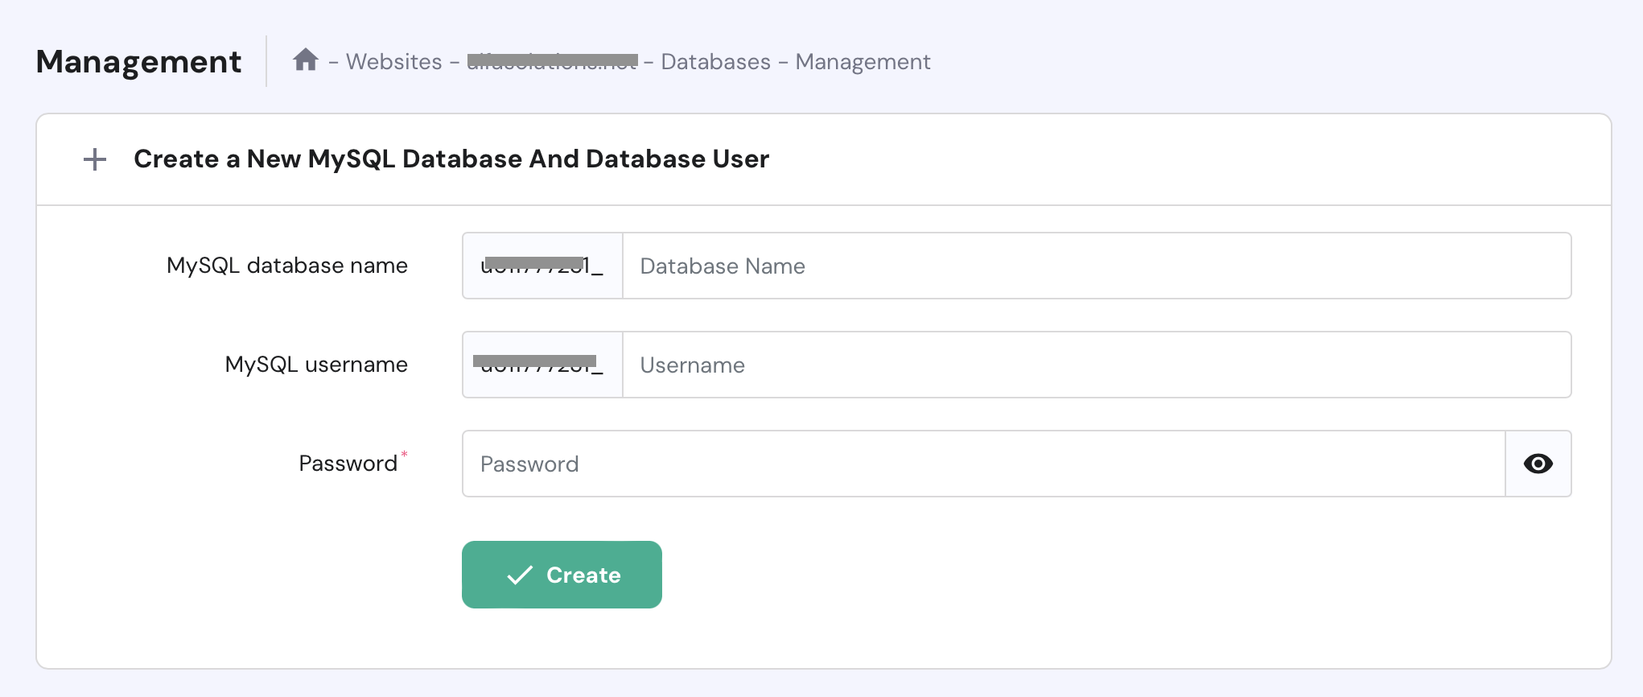Image resolution: width=1643 pixels, height=697 pixels.
Task: Toggle password visibility with eye icon
Action: coord(1538,464)
